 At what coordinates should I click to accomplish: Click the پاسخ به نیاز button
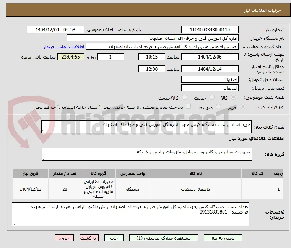[223, 238]
